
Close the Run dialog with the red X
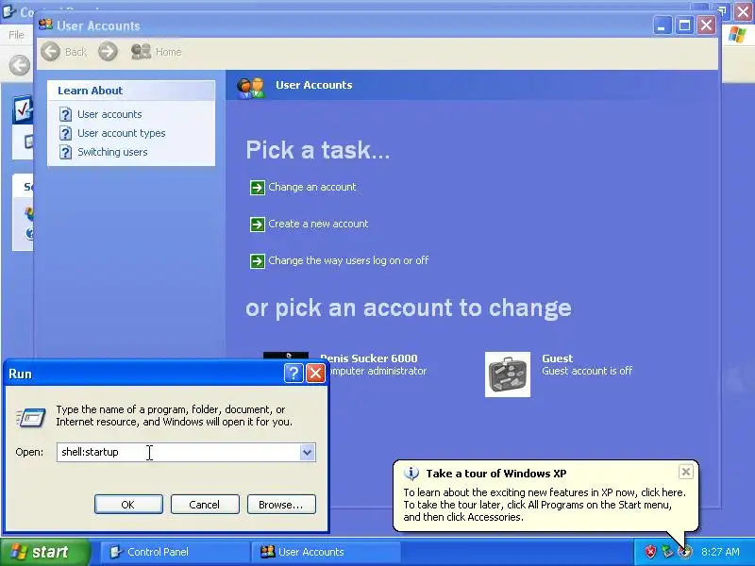(x=315, y=373)
